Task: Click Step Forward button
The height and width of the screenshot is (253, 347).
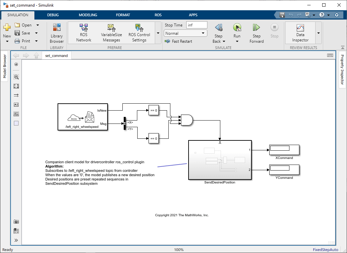Action: (256, 33)
